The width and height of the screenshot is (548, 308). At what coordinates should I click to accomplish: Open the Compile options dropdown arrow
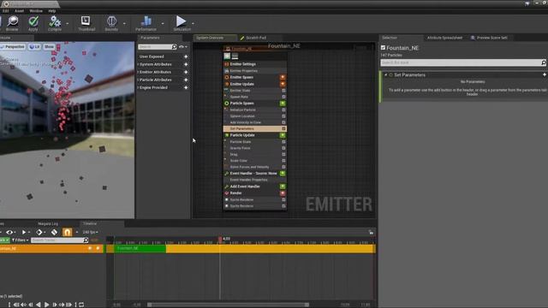[x=67, y=24]
